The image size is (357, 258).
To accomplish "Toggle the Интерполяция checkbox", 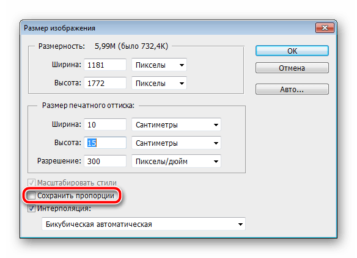I will coord(31,208).
